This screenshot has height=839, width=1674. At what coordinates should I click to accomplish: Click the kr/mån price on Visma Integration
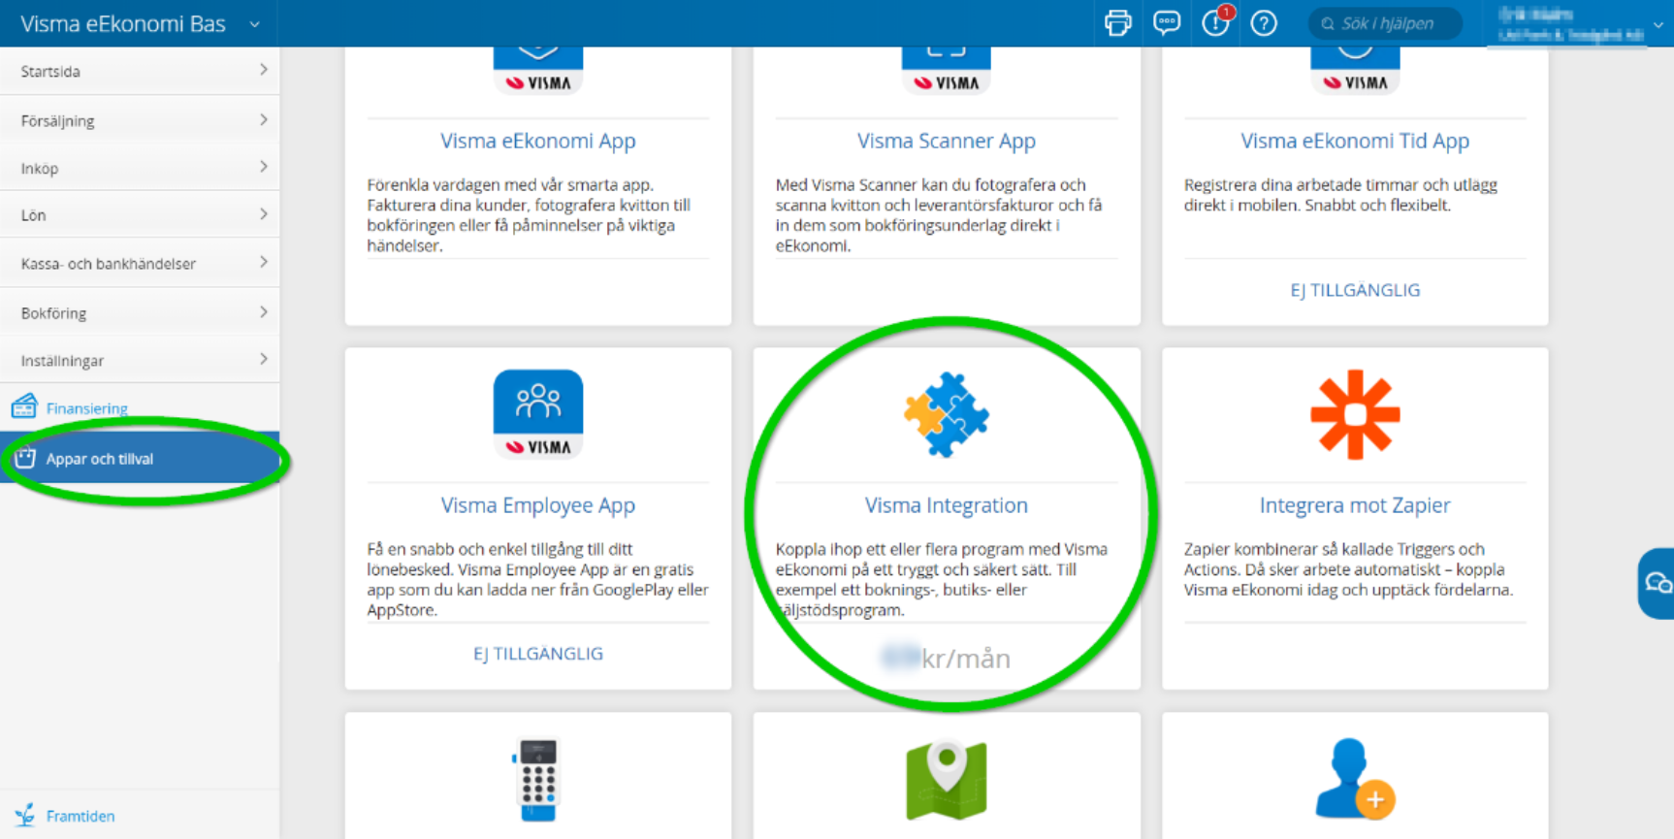point(946,659)
